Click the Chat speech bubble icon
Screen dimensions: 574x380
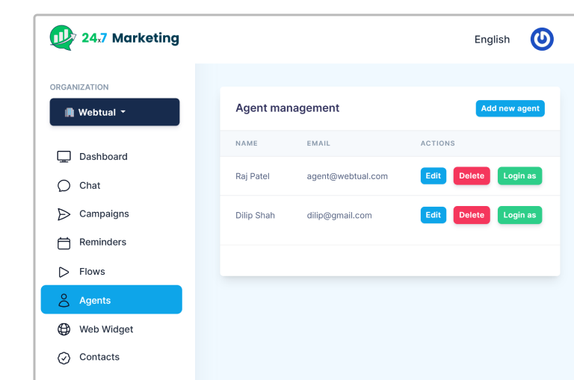tap(64, 186)
